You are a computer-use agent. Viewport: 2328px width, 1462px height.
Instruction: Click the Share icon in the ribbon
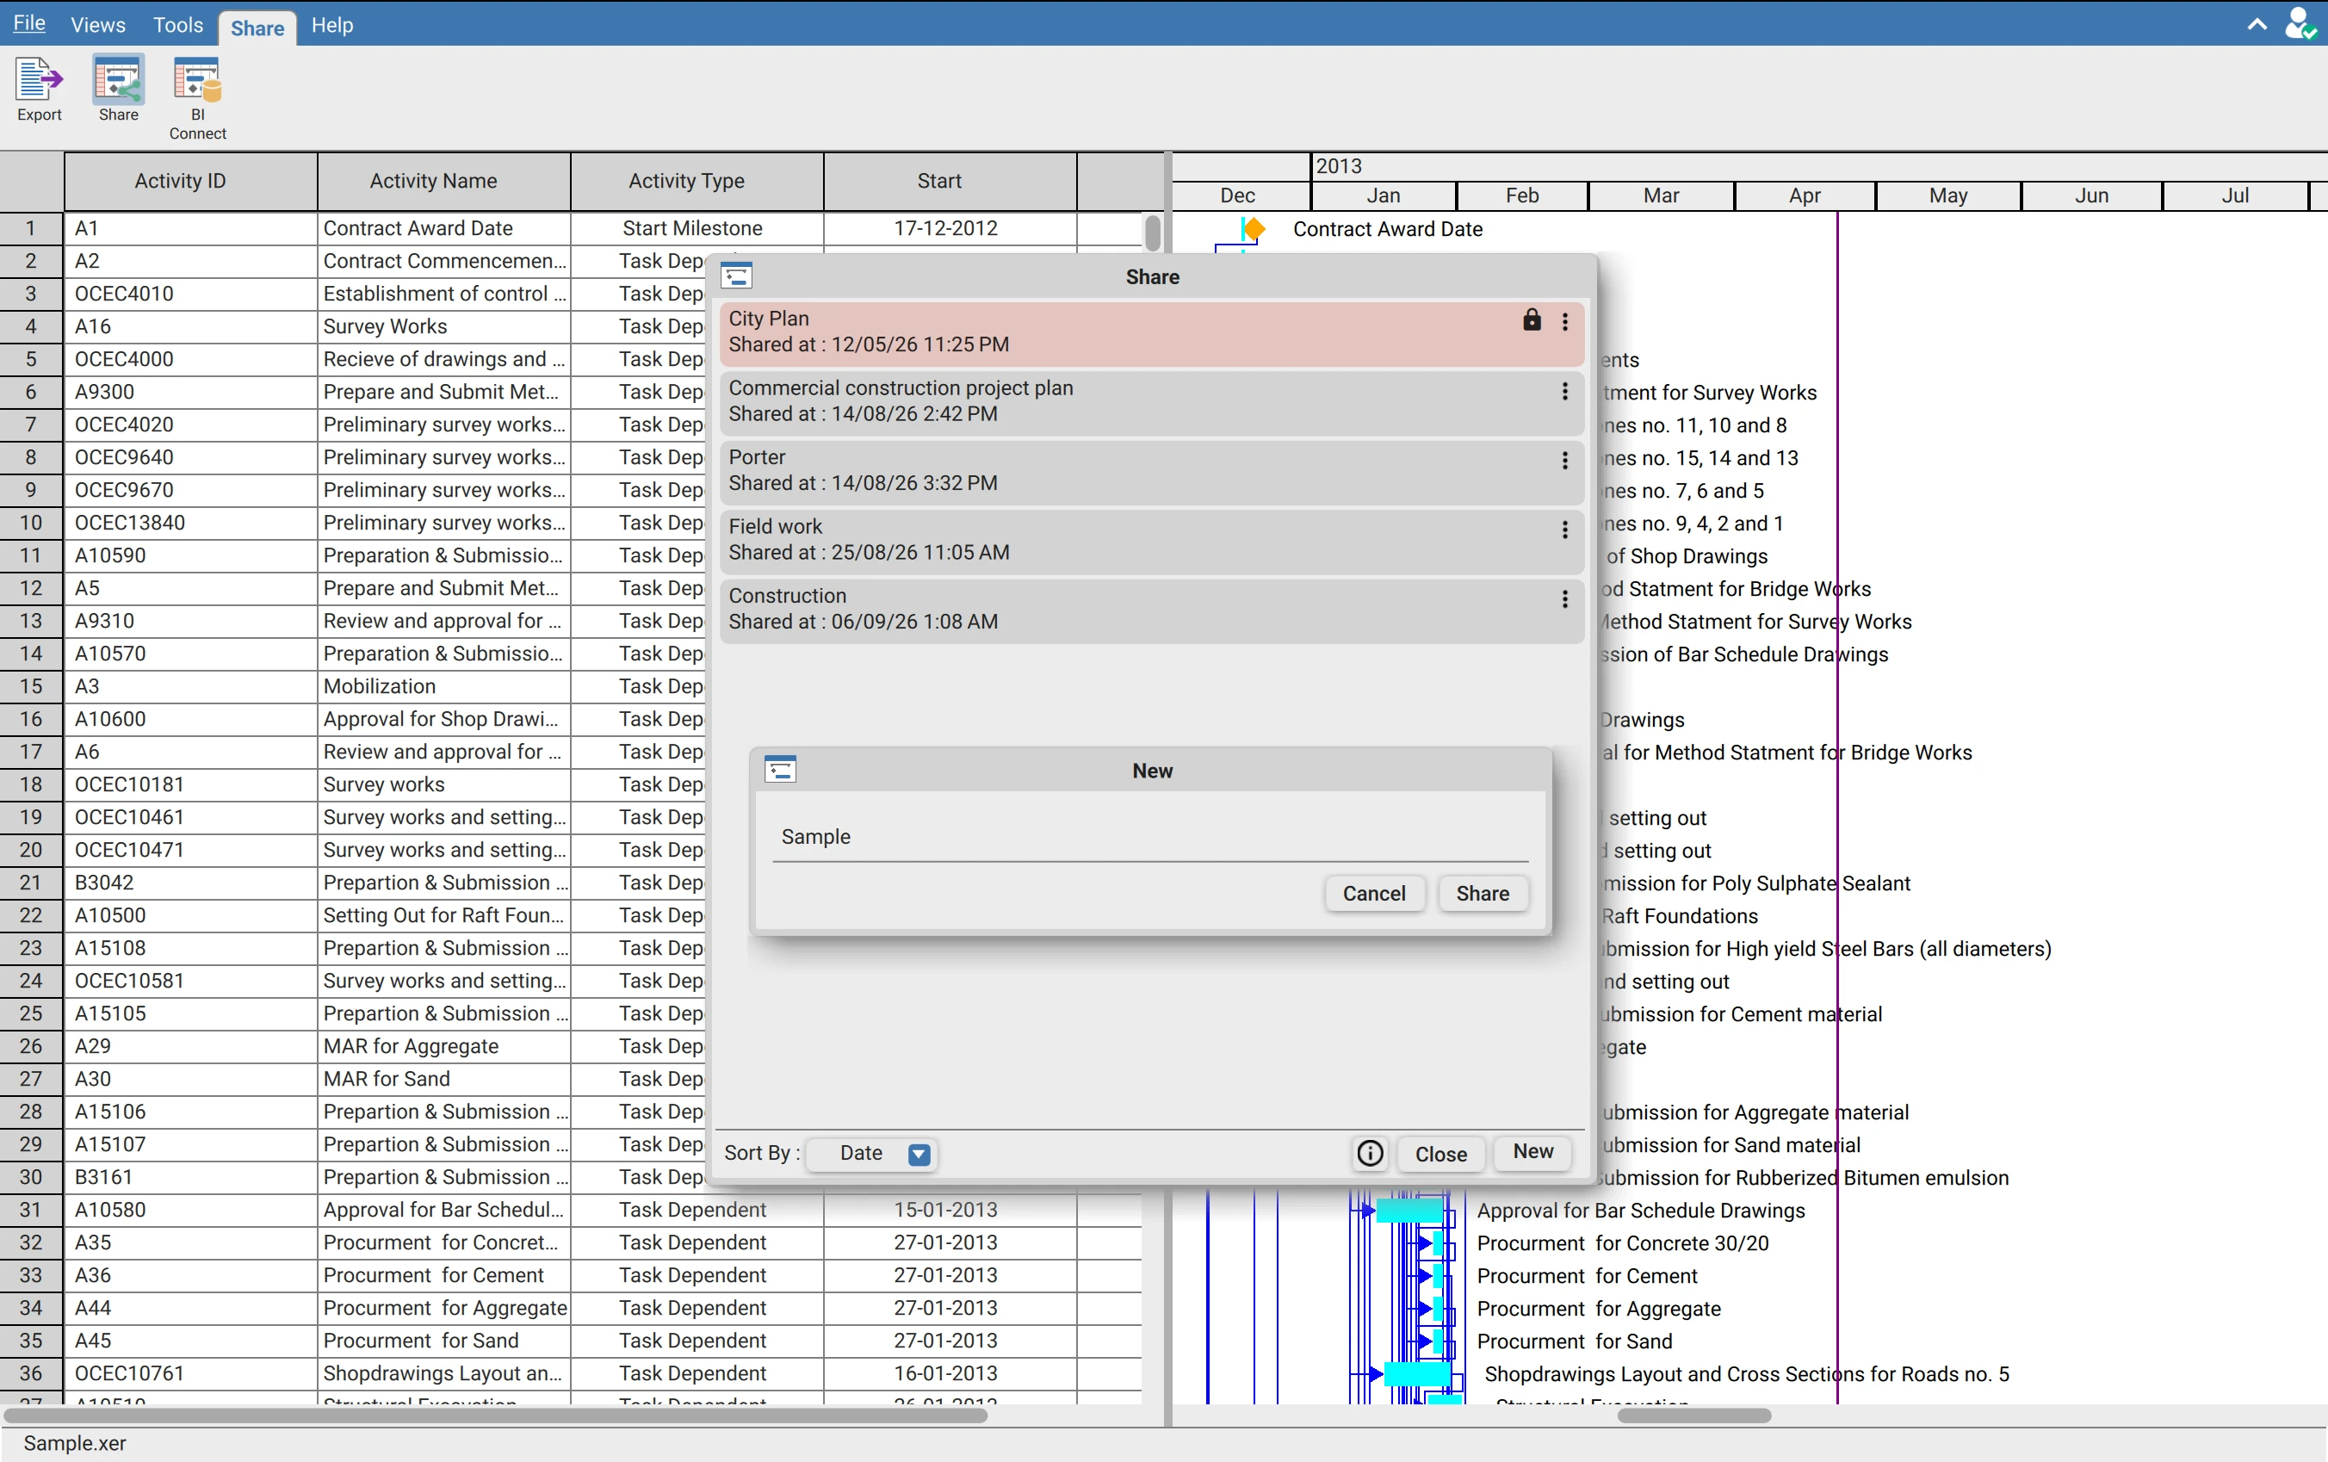[118, 89]
